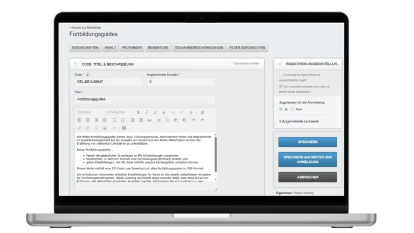The height and width of the screenshot is (233, 414).
Task: Click the description scrollbar up arrow
Action: [x=216, y=135]
